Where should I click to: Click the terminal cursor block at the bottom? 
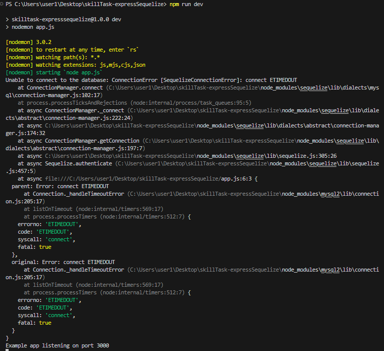tap(8, 350)
